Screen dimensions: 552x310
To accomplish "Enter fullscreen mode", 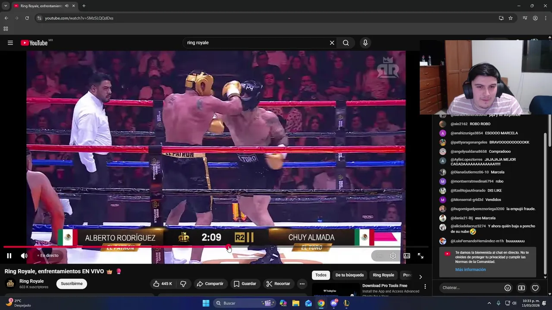I will click(x=420, y=256).
